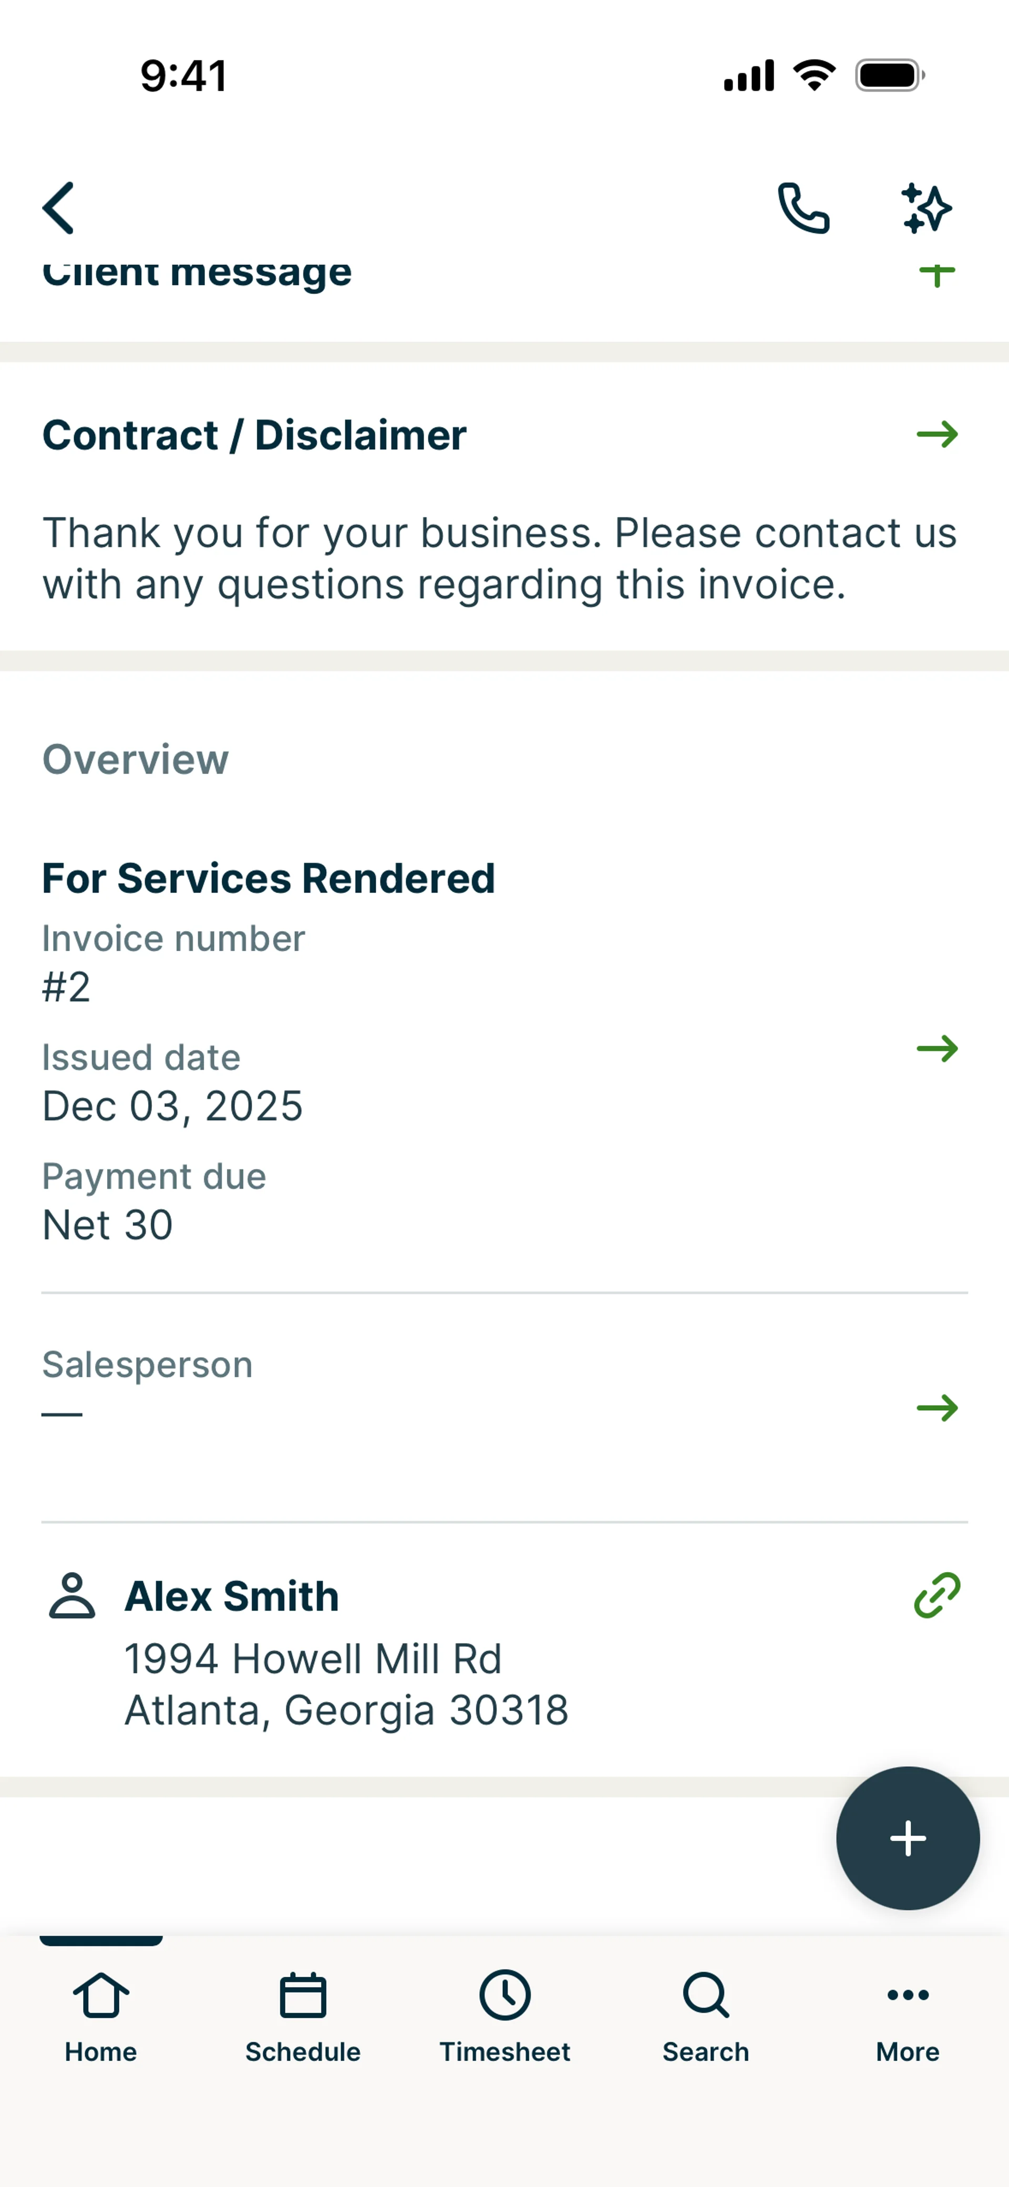Tap the phone call icon
1009x2187 pixels.
(804, 208)
